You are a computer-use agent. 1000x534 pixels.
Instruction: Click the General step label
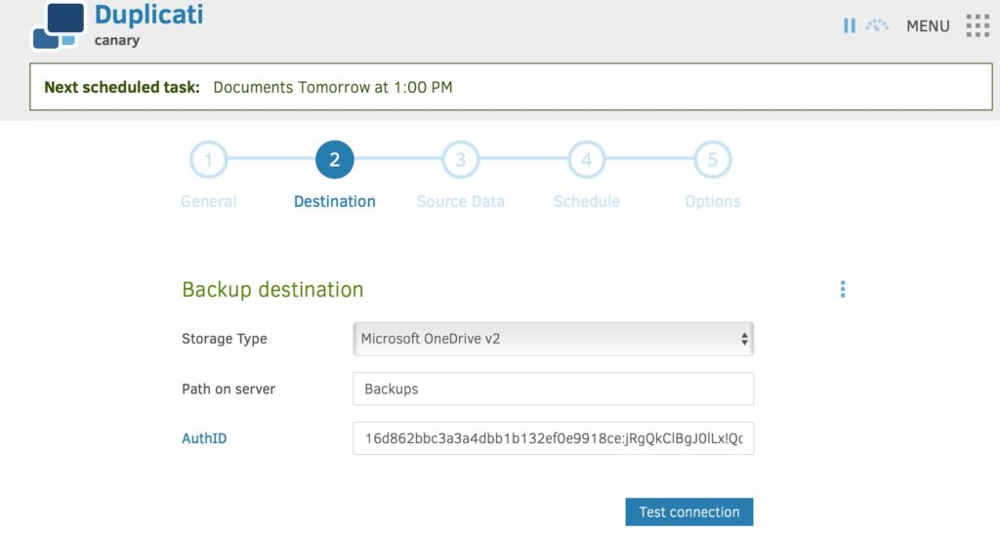[209, 201]
